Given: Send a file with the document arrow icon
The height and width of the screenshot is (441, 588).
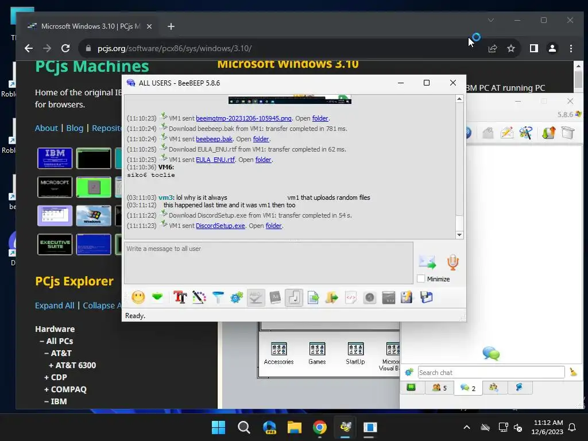Looking at the screenshot, I should [x=313, y=298].
